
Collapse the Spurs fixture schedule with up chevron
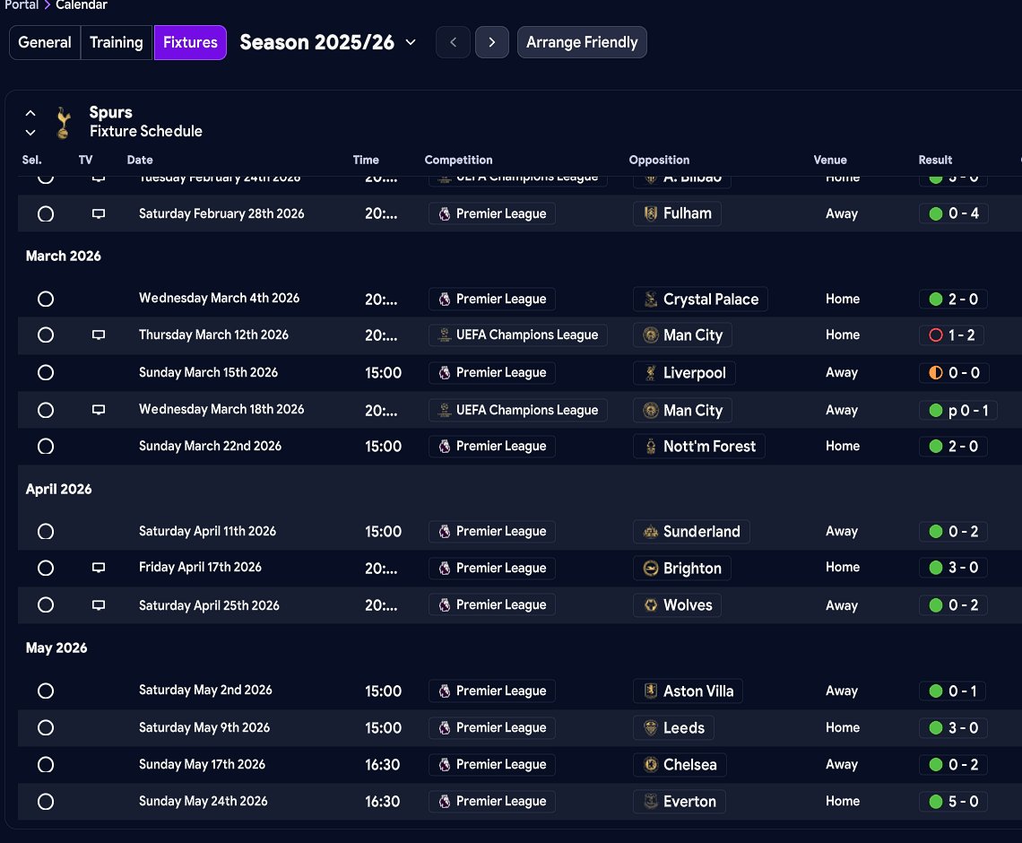point(30,113)
